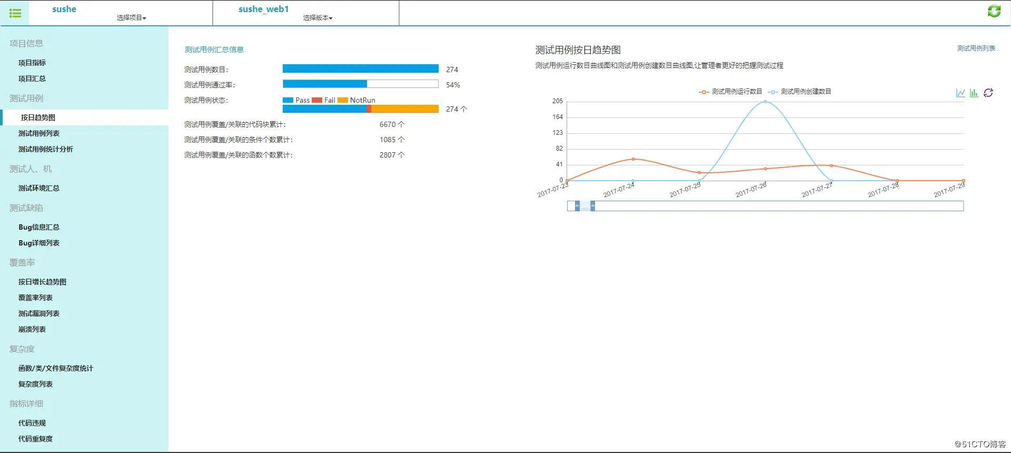The image size is (1011, 453).
Task: Click the blue Pass legend swatch
Action: 288,100
